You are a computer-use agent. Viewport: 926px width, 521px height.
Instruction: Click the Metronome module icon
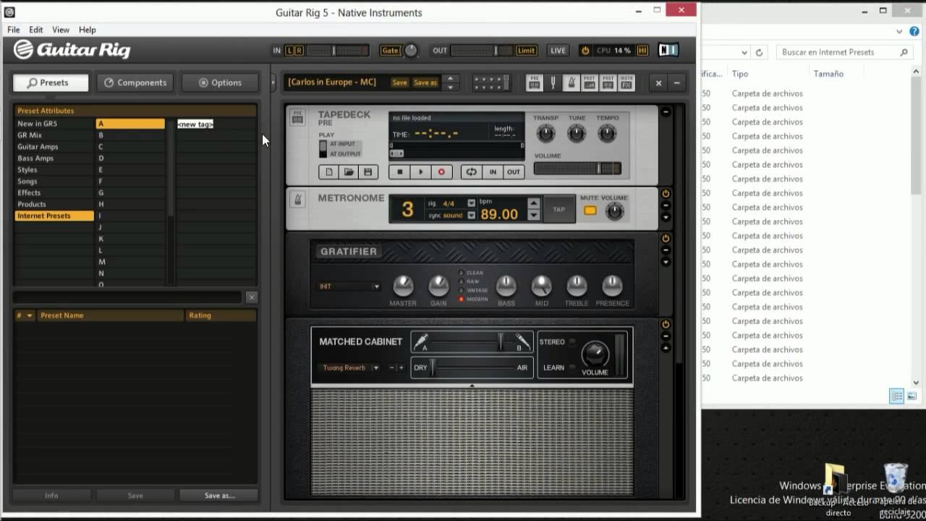click(297, 199)
